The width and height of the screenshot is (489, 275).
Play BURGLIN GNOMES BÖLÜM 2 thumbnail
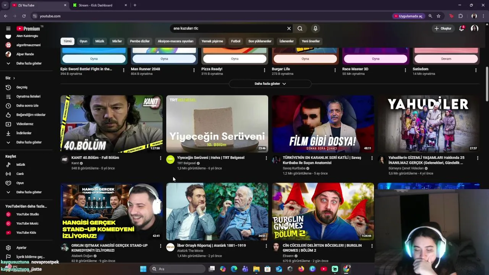[x=323, y=212]
